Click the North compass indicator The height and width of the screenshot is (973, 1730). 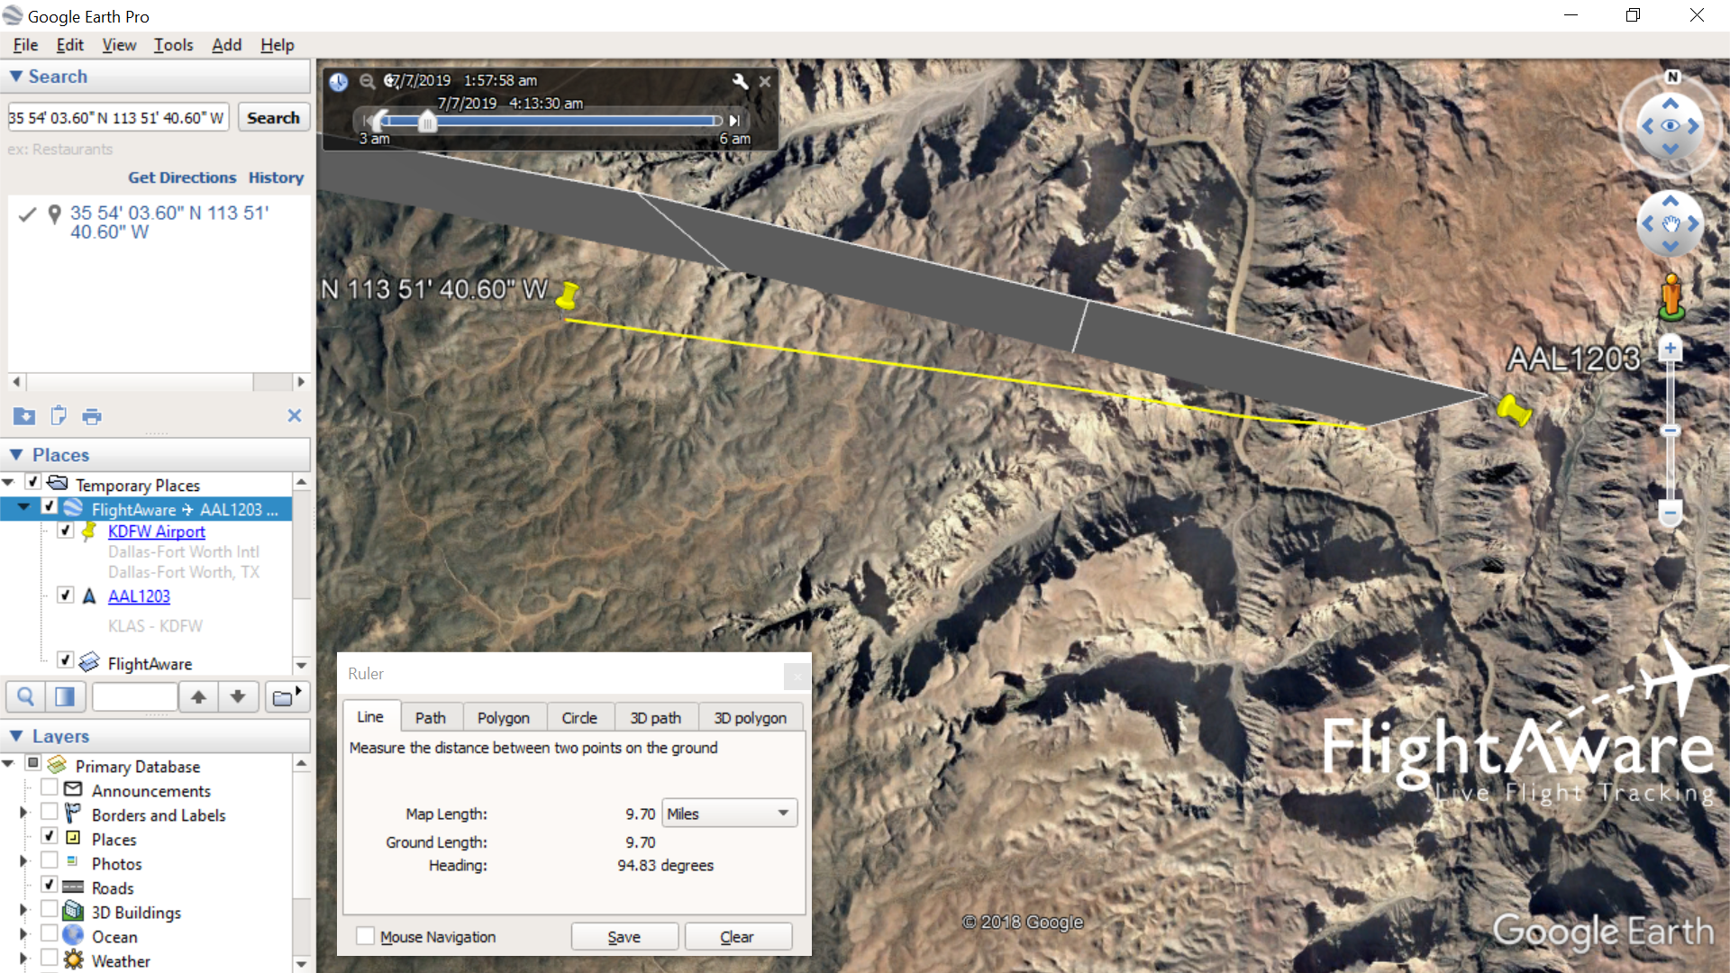point(1672,77)
